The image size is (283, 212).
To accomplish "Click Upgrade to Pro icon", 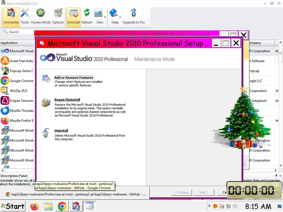I will tap(134, 17).
